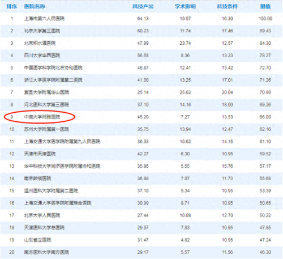The image size is (283, 259).
Task: Select hospital name 上海市第六人民医院
Action: pos(44,19)
